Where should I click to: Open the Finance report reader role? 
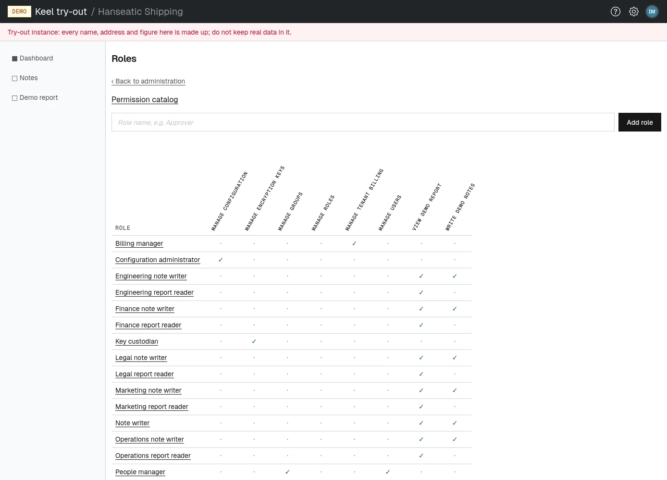tap(148, 325)
